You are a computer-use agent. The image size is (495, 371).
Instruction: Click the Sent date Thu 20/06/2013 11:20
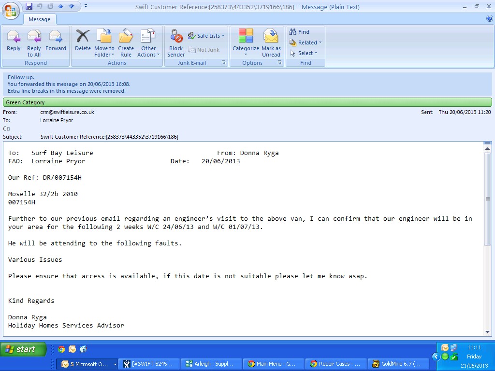click(465, 112)
